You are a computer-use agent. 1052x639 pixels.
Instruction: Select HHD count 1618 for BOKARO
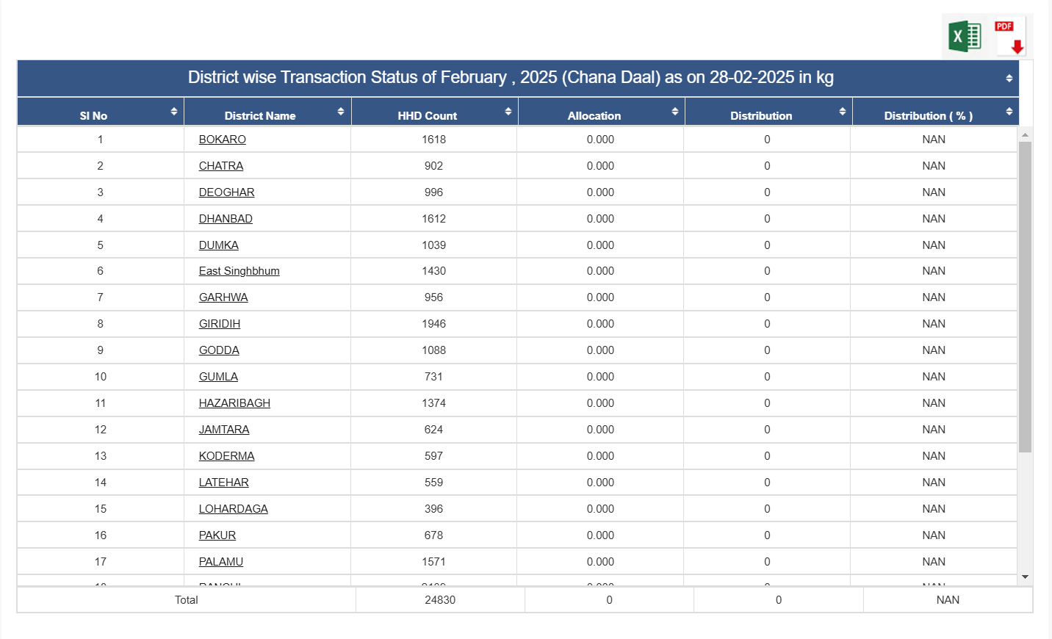coord(433,140)
